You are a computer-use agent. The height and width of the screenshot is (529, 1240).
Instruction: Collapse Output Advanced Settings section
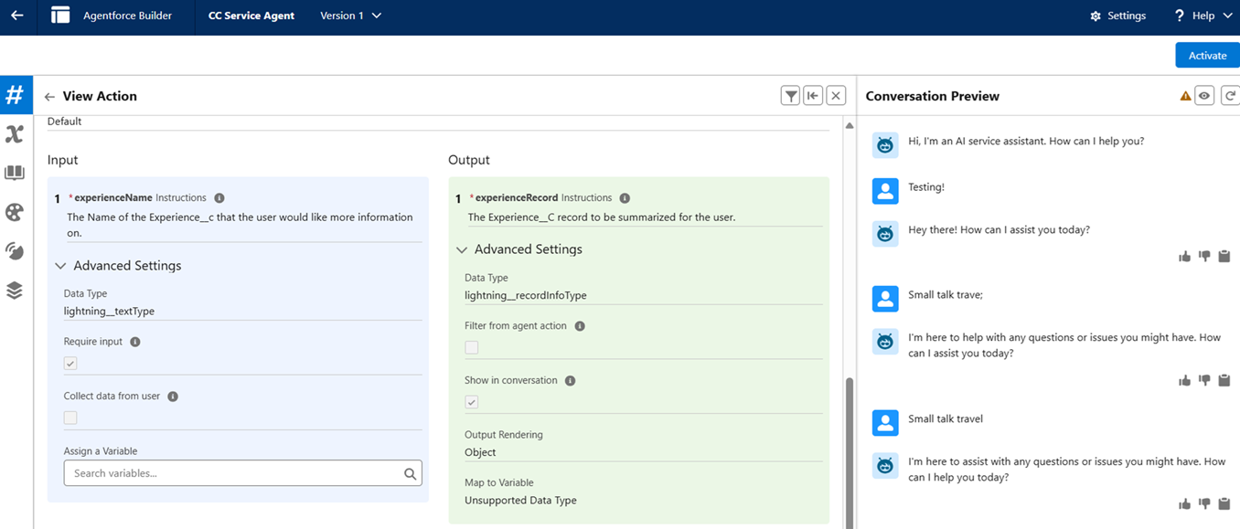(x=462, y=249)
